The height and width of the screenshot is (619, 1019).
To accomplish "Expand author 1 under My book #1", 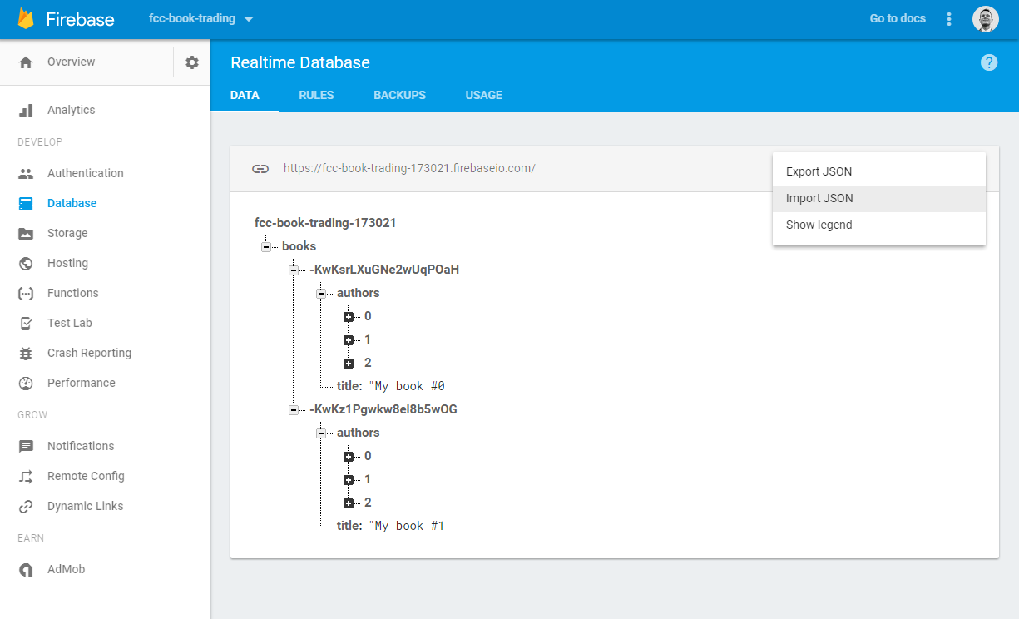I will (x=349, y=480).
